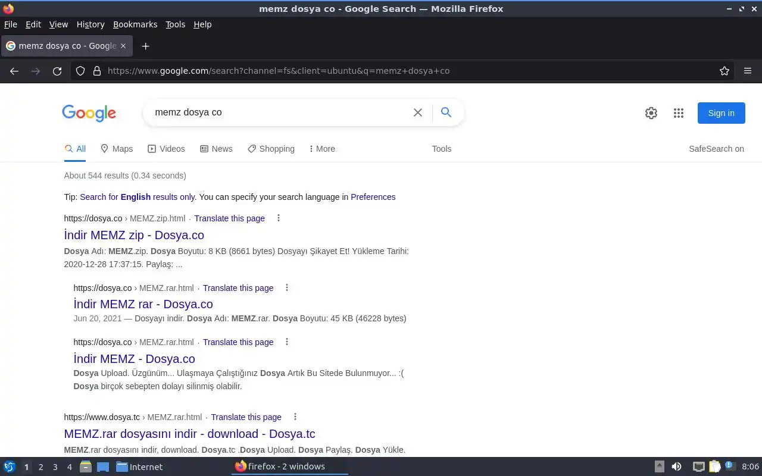Viewport: 762px width, 476px height.
Task: Open options for İndir MEMZ zip result
Action: pyautogui.click(x=279, y=218)
